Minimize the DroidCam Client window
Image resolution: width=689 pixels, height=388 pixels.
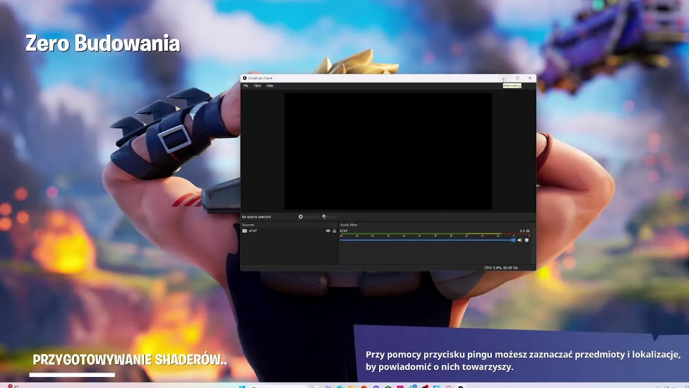click(x=505, y=78)
